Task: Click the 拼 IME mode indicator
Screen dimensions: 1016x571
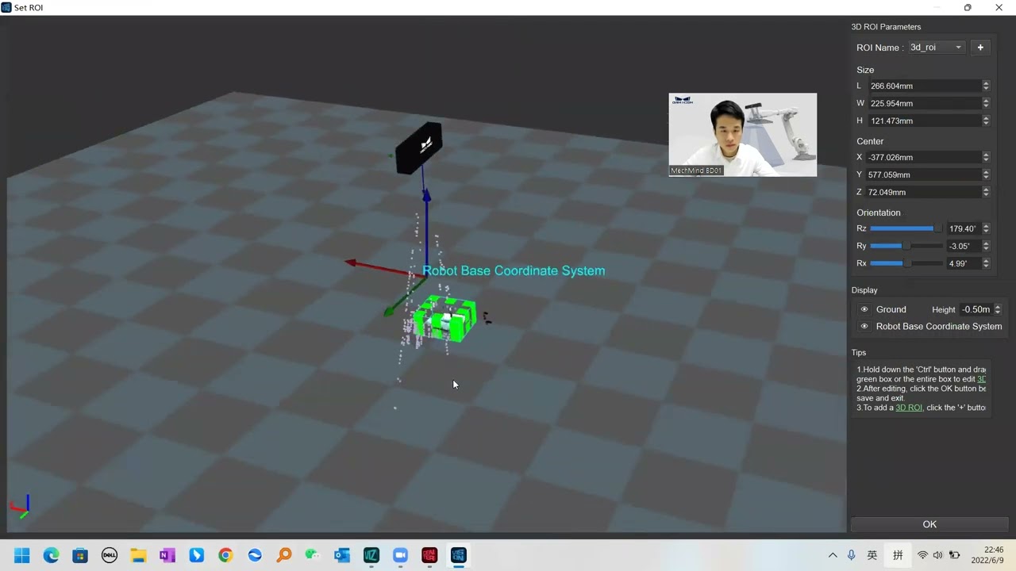Action: (x=899, y=555)
